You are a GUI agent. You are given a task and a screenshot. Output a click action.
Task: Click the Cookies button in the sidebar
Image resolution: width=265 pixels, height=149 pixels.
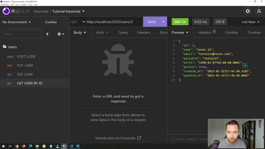51,22
